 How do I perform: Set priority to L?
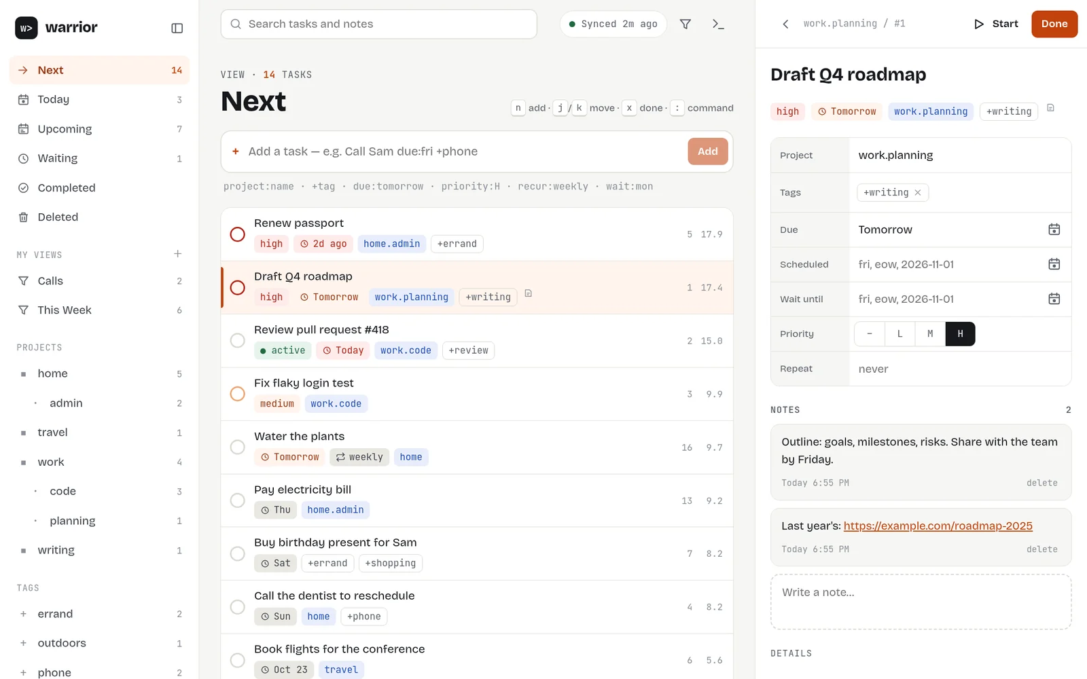coord(899,334)
